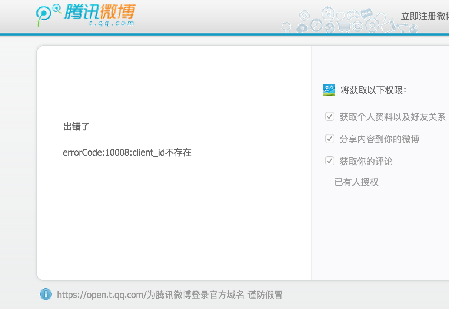Click the faint shield icon in header
Screen dimensions: 449x309
341,16
